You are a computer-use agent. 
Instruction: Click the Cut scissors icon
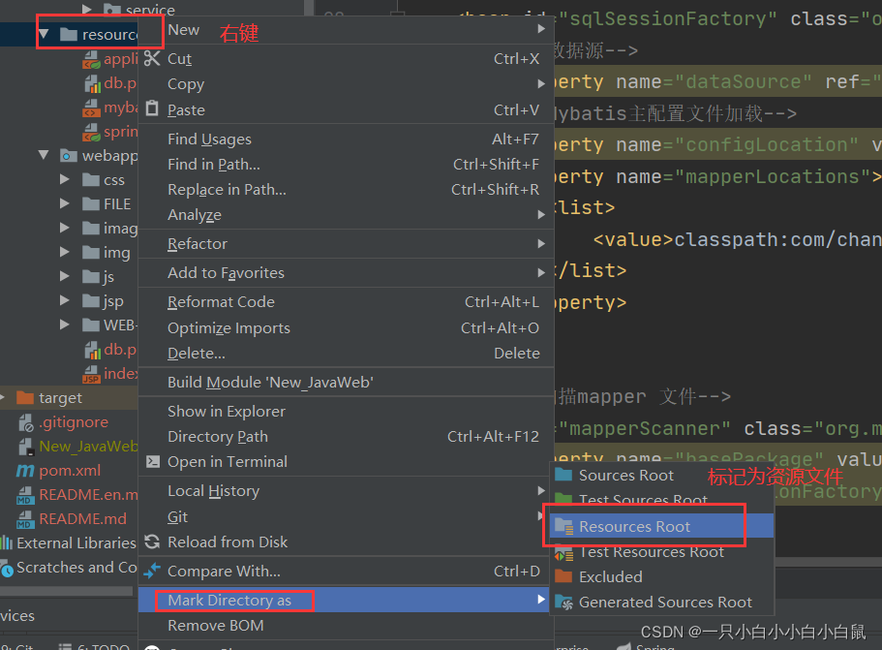click(152, 58)
